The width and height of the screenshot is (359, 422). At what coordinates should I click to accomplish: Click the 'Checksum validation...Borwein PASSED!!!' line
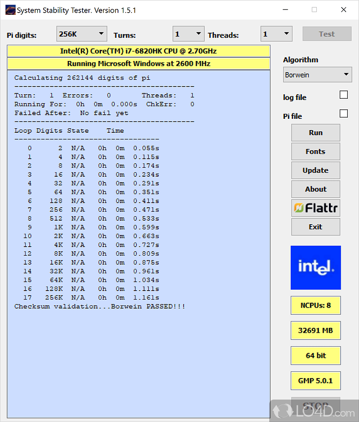click(100, 306)
